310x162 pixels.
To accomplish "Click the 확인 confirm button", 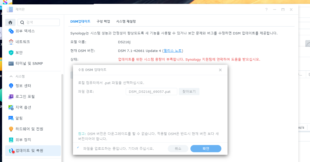I will [x=206, y=149].
